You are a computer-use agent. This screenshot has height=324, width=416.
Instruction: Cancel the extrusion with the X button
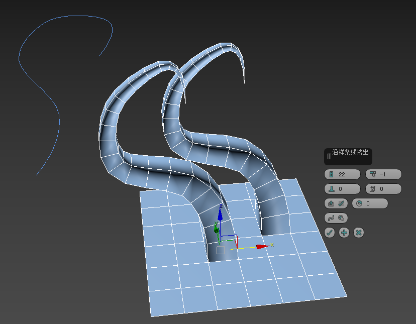pyautogui.click(x=358, y=233)
